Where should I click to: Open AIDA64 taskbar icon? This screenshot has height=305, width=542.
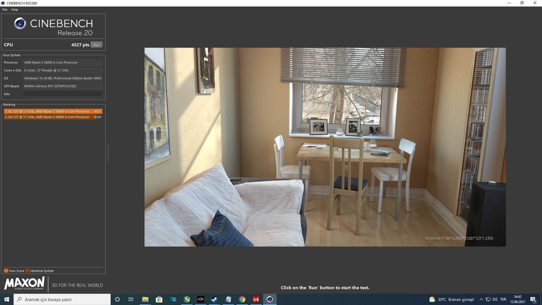tap(256, 299)
